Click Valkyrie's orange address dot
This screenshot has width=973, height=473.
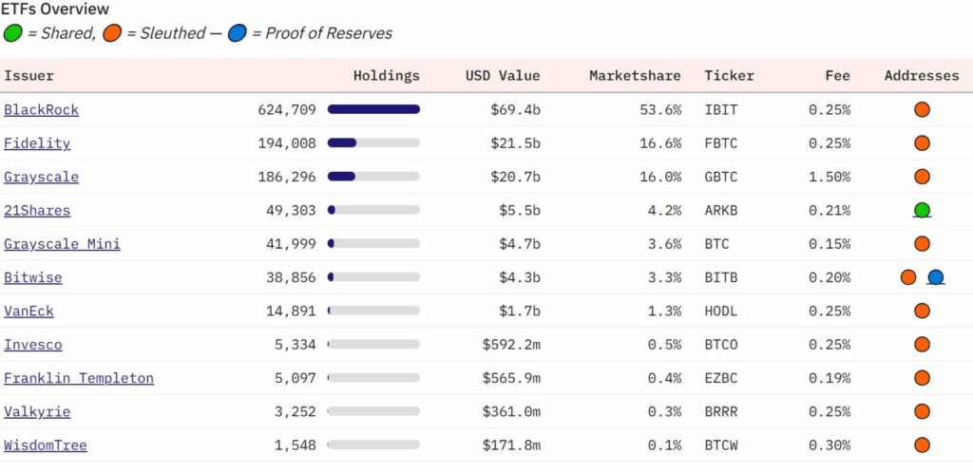[x=922, y=411]
